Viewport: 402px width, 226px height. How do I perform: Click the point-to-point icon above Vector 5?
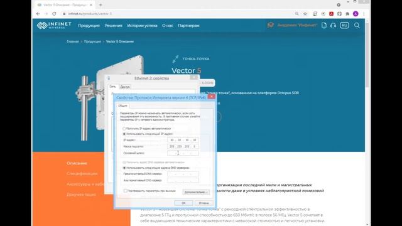(x=175, y=59)
